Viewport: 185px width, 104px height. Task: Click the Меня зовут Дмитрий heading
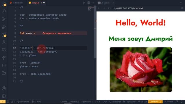(x=141, y=39)
